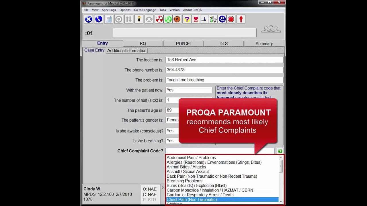Open the Tabs menu
367x206 pixels.
163,10
